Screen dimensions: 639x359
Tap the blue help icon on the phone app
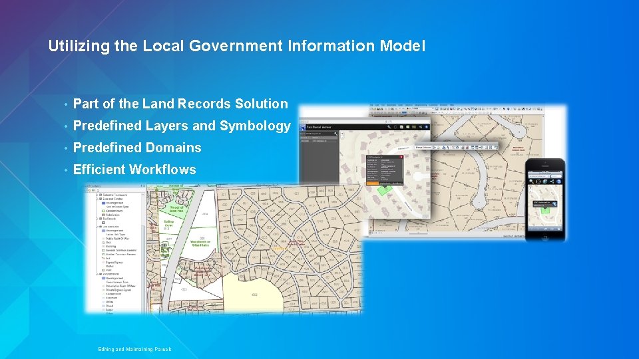558,181
